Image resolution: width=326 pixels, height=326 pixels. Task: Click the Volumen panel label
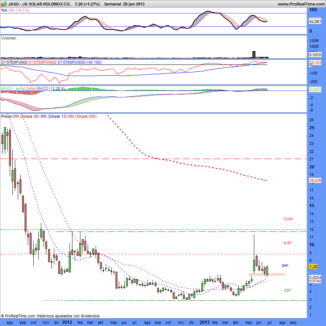(9, 38)
